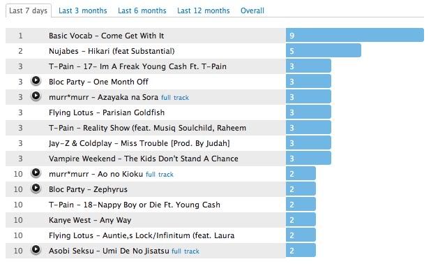Open full track link for Azayaka na Sora
431x264 pixels.
[x=175, y=98]
